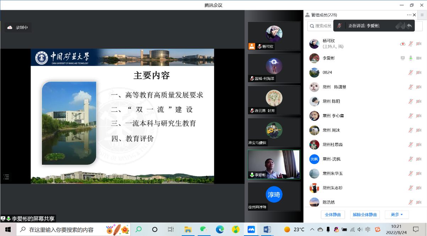
Task: Open WeChat from the Windows taskbar
Action: click(x=203, y=229)
